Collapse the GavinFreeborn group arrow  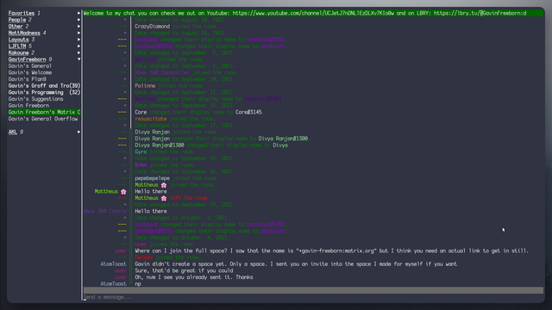tap(78, 59)
